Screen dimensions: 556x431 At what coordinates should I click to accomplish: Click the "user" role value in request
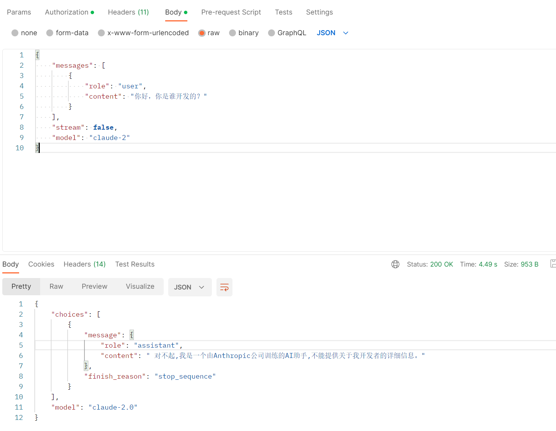[130, 86]
